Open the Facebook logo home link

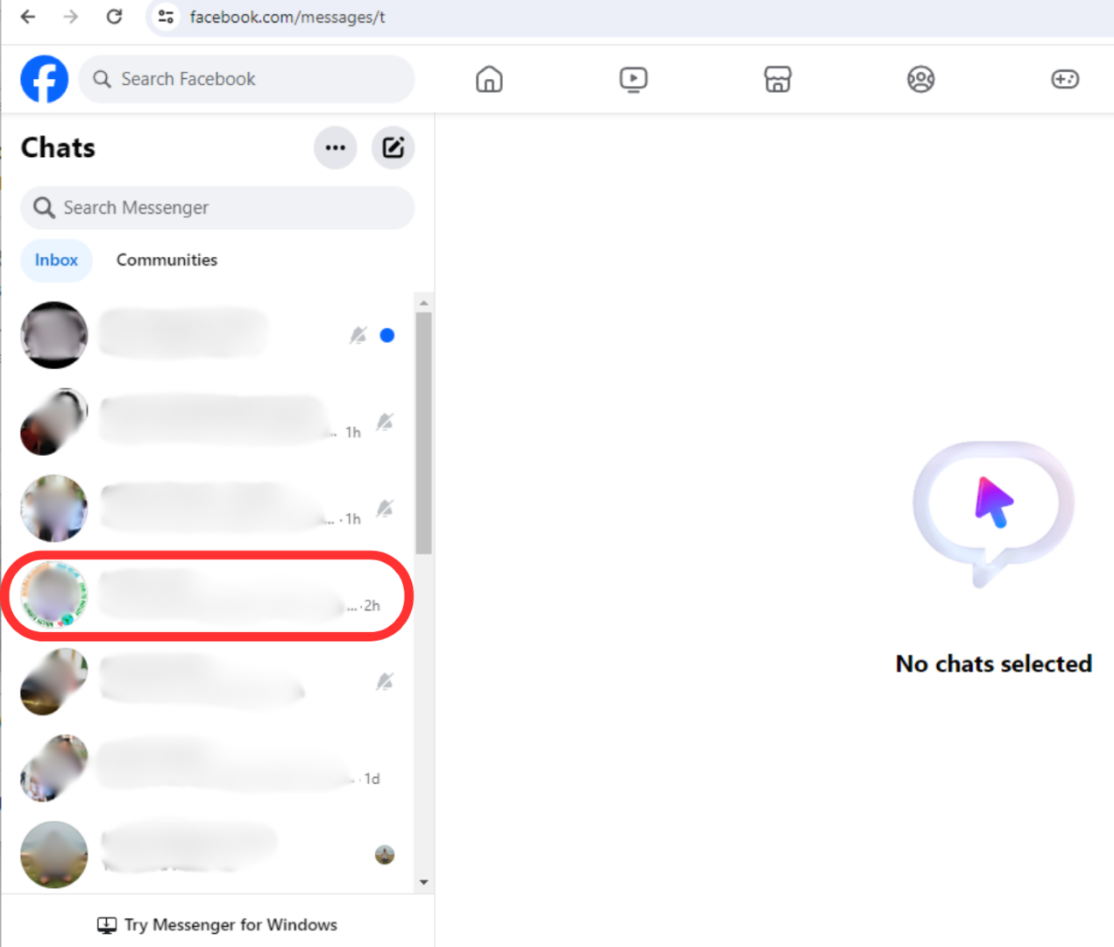tap(45, 79)
